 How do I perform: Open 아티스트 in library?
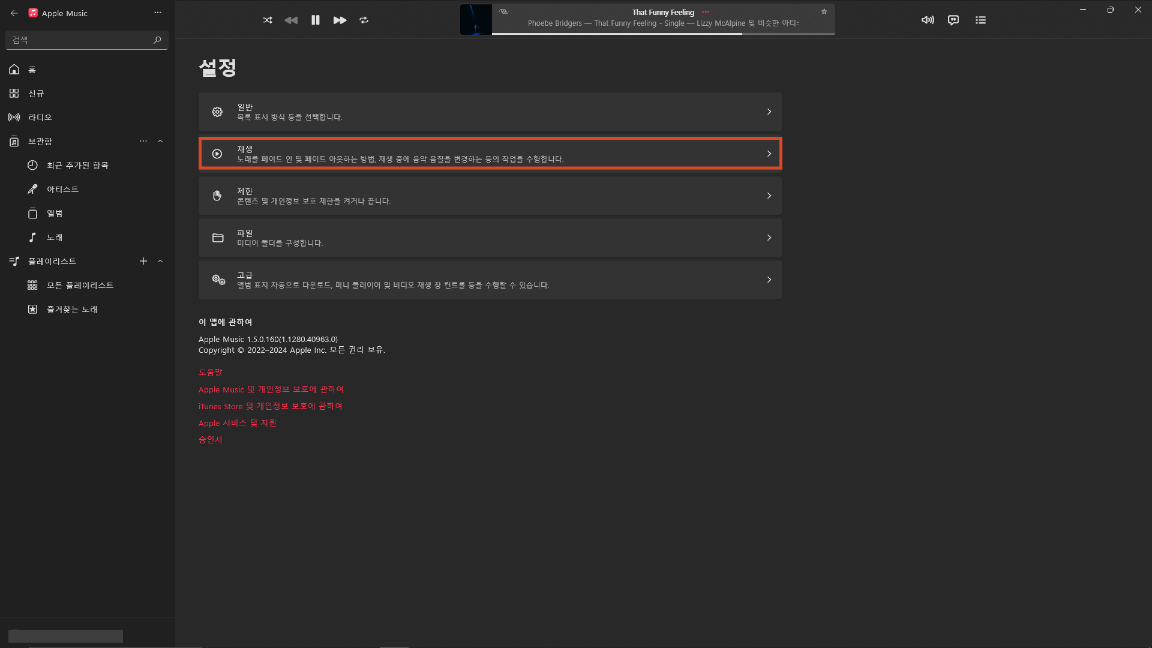(62, 189)
